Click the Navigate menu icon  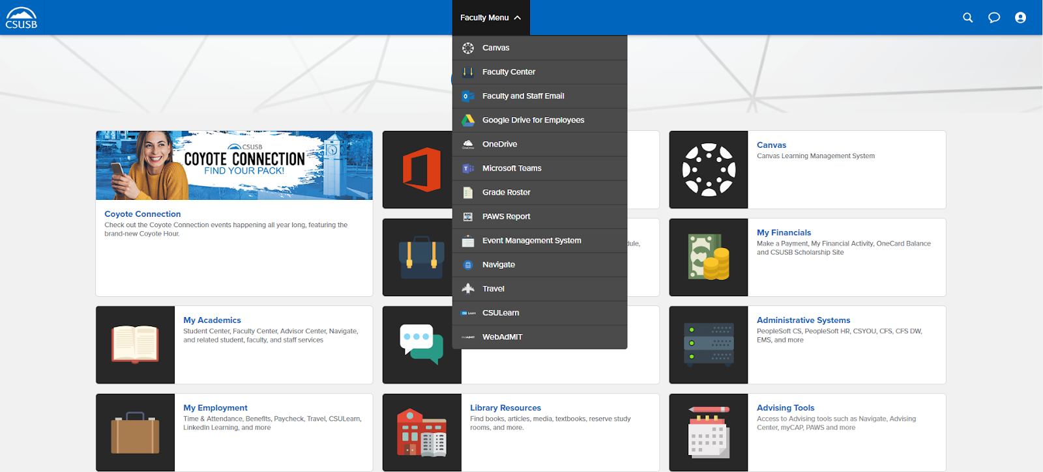[x=468, y=265]
